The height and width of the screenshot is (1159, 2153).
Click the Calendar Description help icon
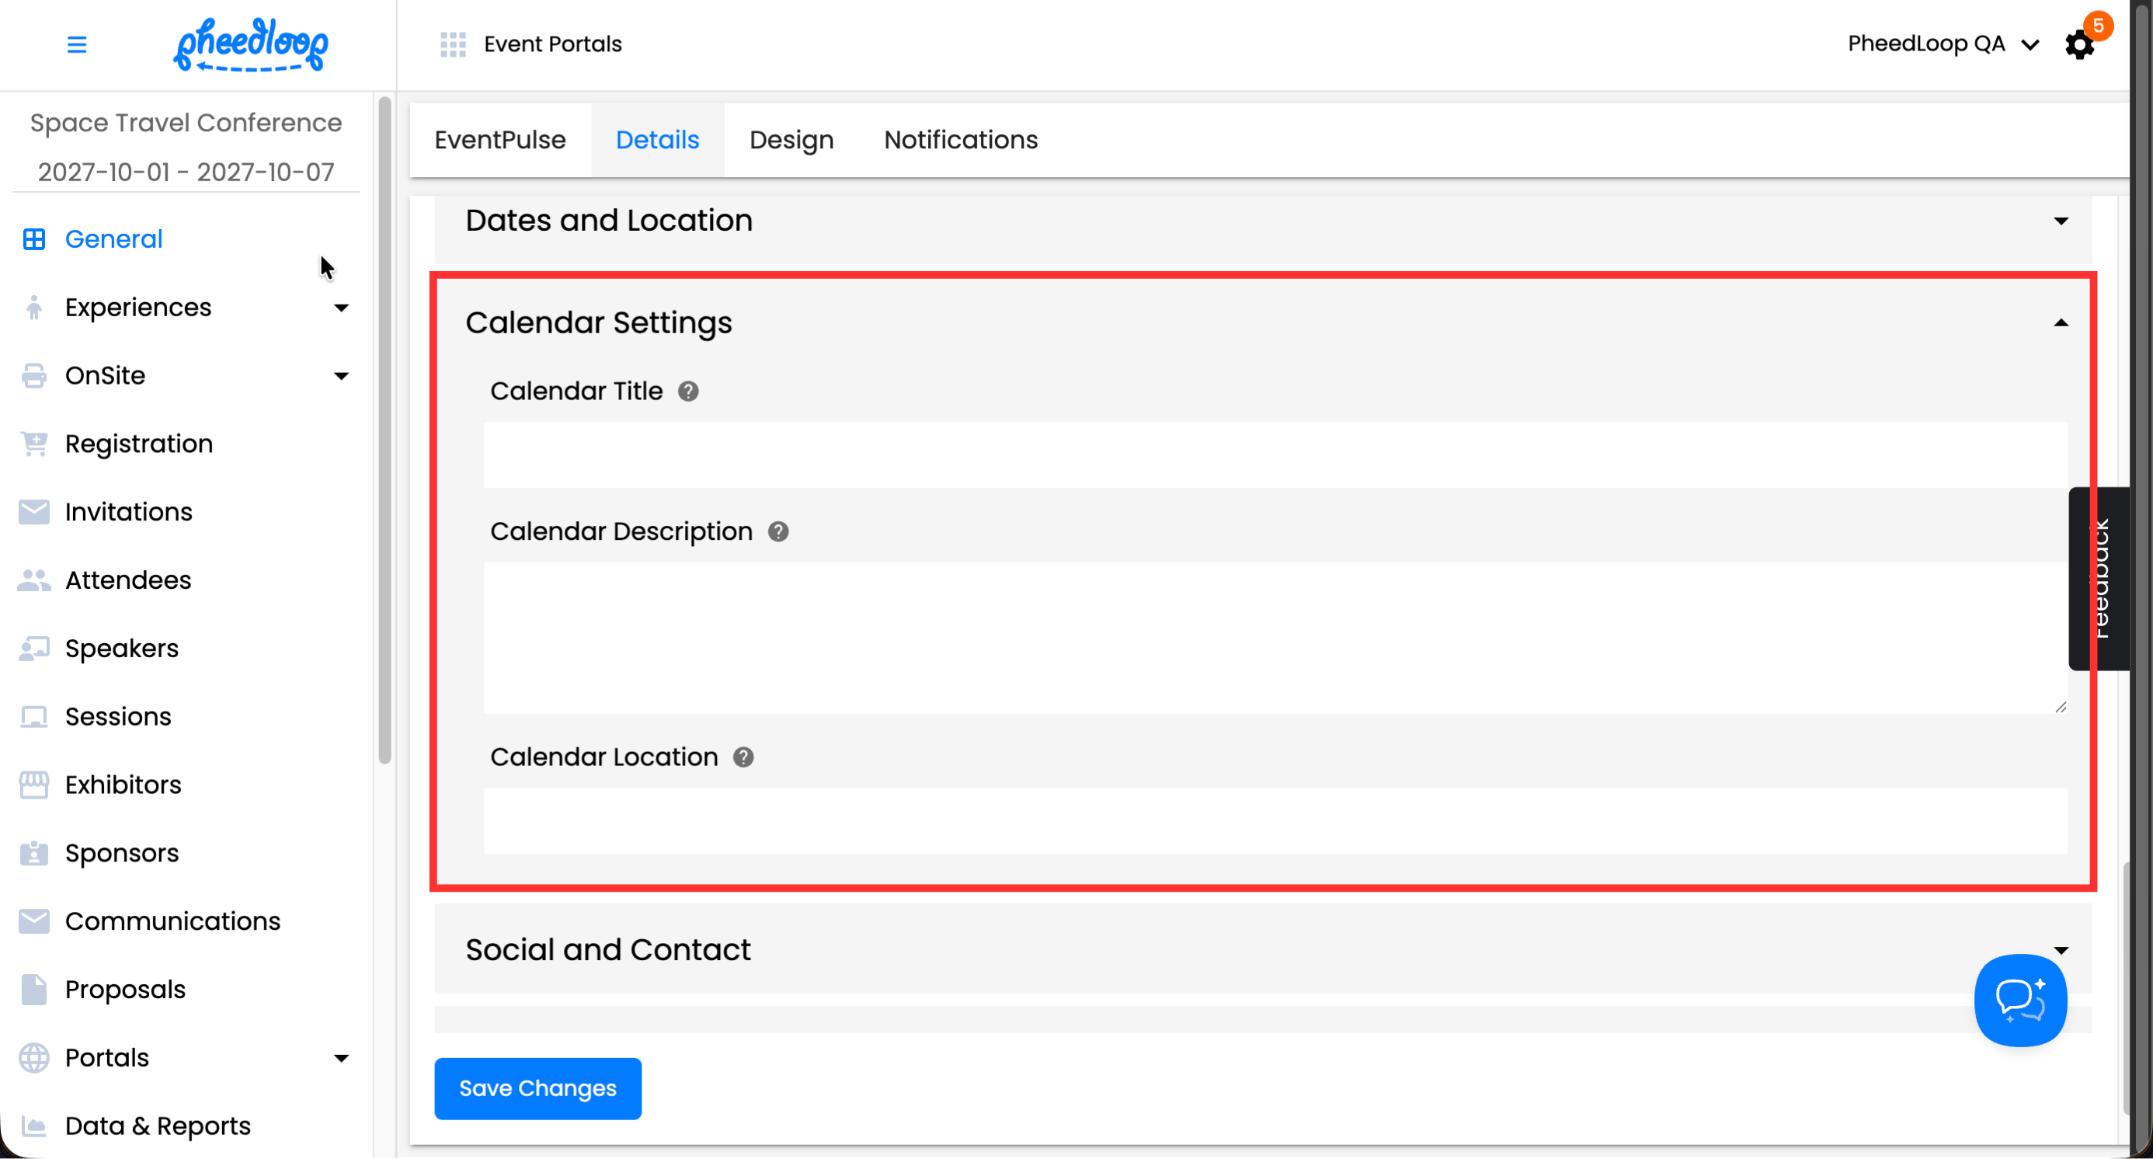coord(777,531)
